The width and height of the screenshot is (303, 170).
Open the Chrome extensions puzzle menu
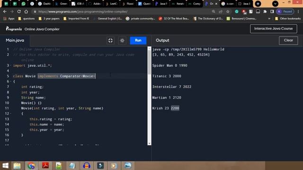tap(265, 11)
